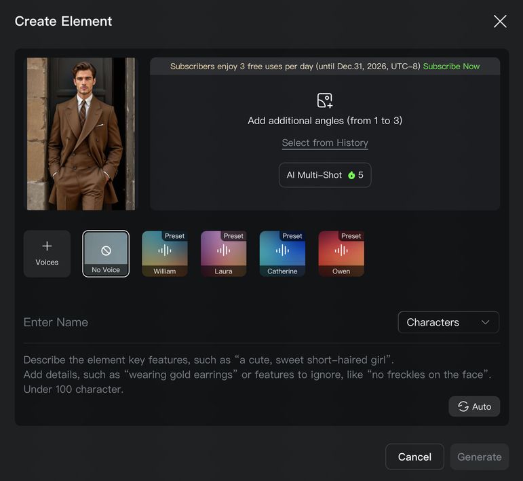Select the No Voice option label
The width and height of the screenshot is (523, 481).
coord(106,270)
